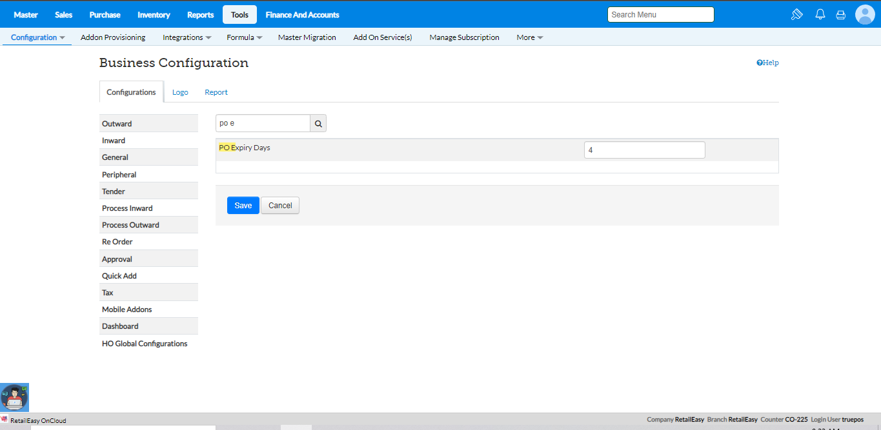
Task: Select Dashboard category
Action: pos(148,326)
